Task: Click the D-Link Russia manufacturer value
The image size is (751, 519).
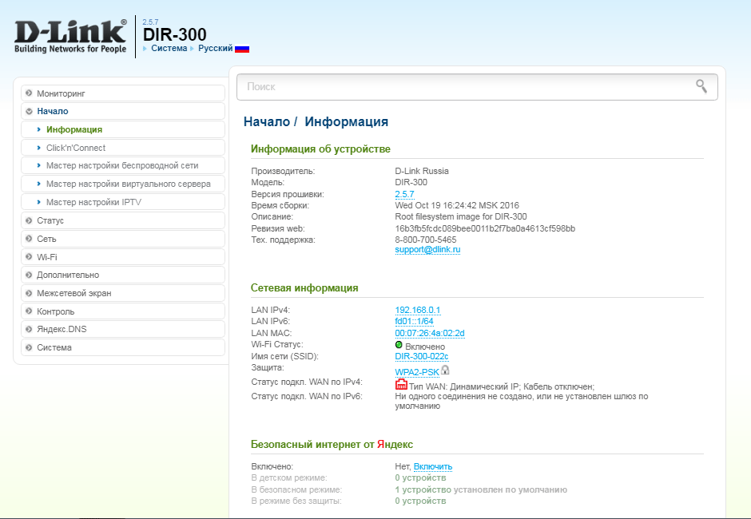Action: pos(422,171)
